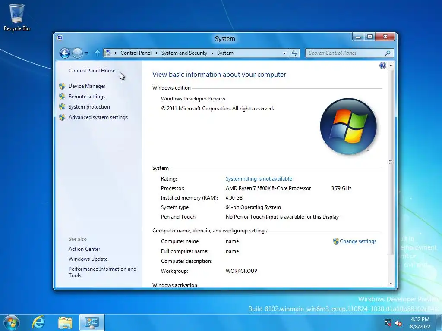Select System and Security breadcrumb
442x331 pixels.
point(184,53)
